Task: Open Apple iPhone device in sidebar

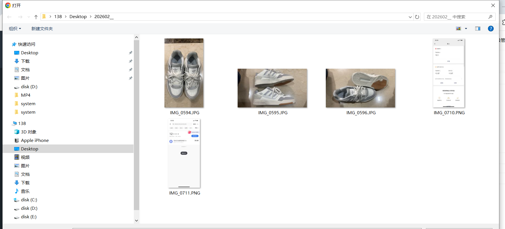Action: point(31,141)
